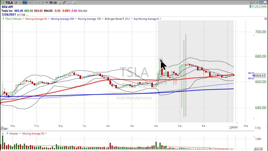Click the 4 p time axis label
The height and width of the screenshot is (151, 268).
click(x=156, y=126)
